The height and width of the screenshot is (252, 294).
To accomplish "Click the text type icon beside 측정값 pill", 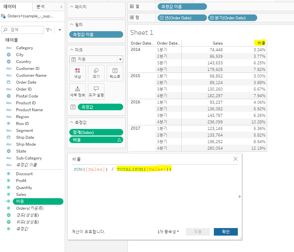I will (x=73, y=107).
